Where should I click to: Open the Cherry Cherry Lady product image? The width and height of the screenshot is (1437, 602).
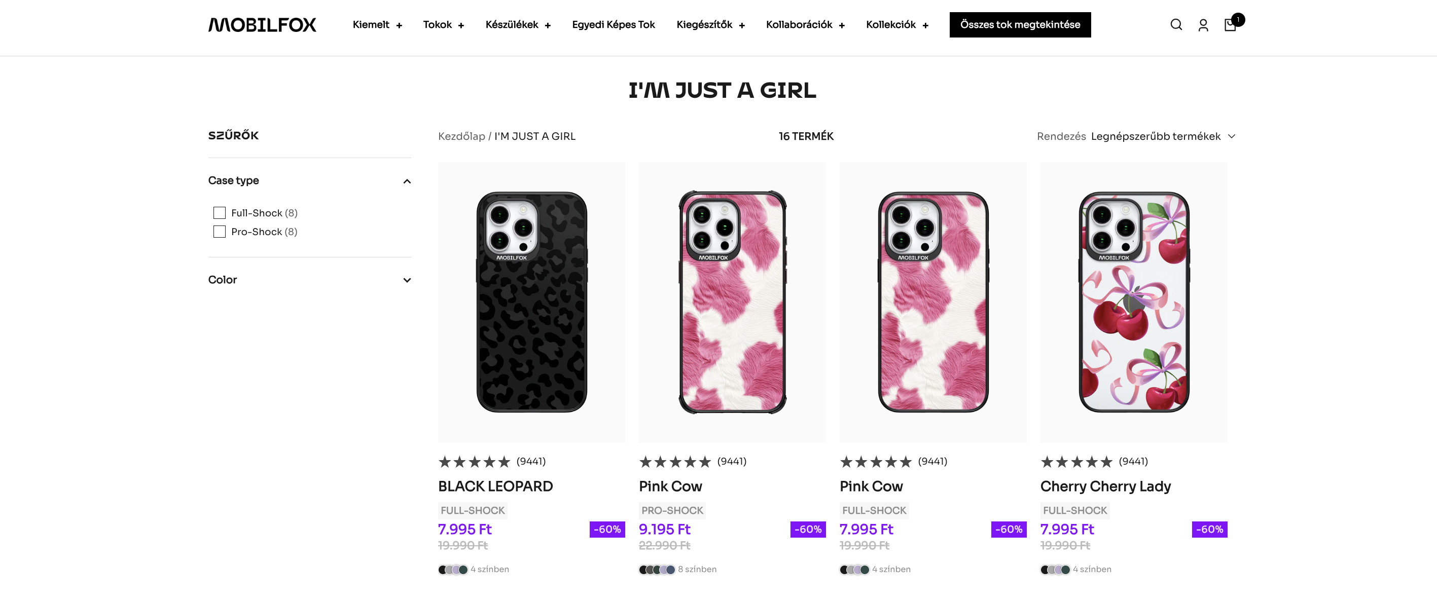click(1133, 302)
